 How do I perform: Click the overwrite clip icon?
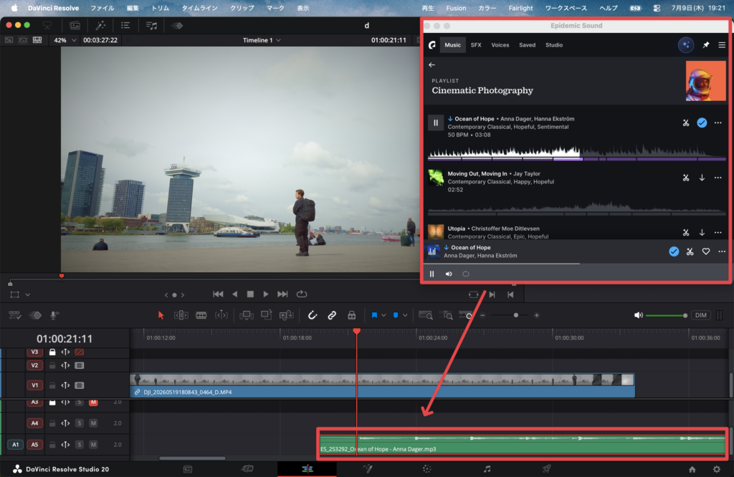coord(267,315)
